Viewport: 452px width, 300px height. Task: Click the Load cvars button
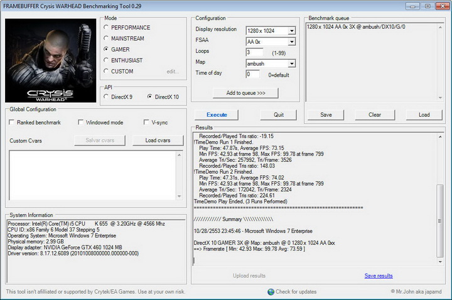[x=158, y=141]
